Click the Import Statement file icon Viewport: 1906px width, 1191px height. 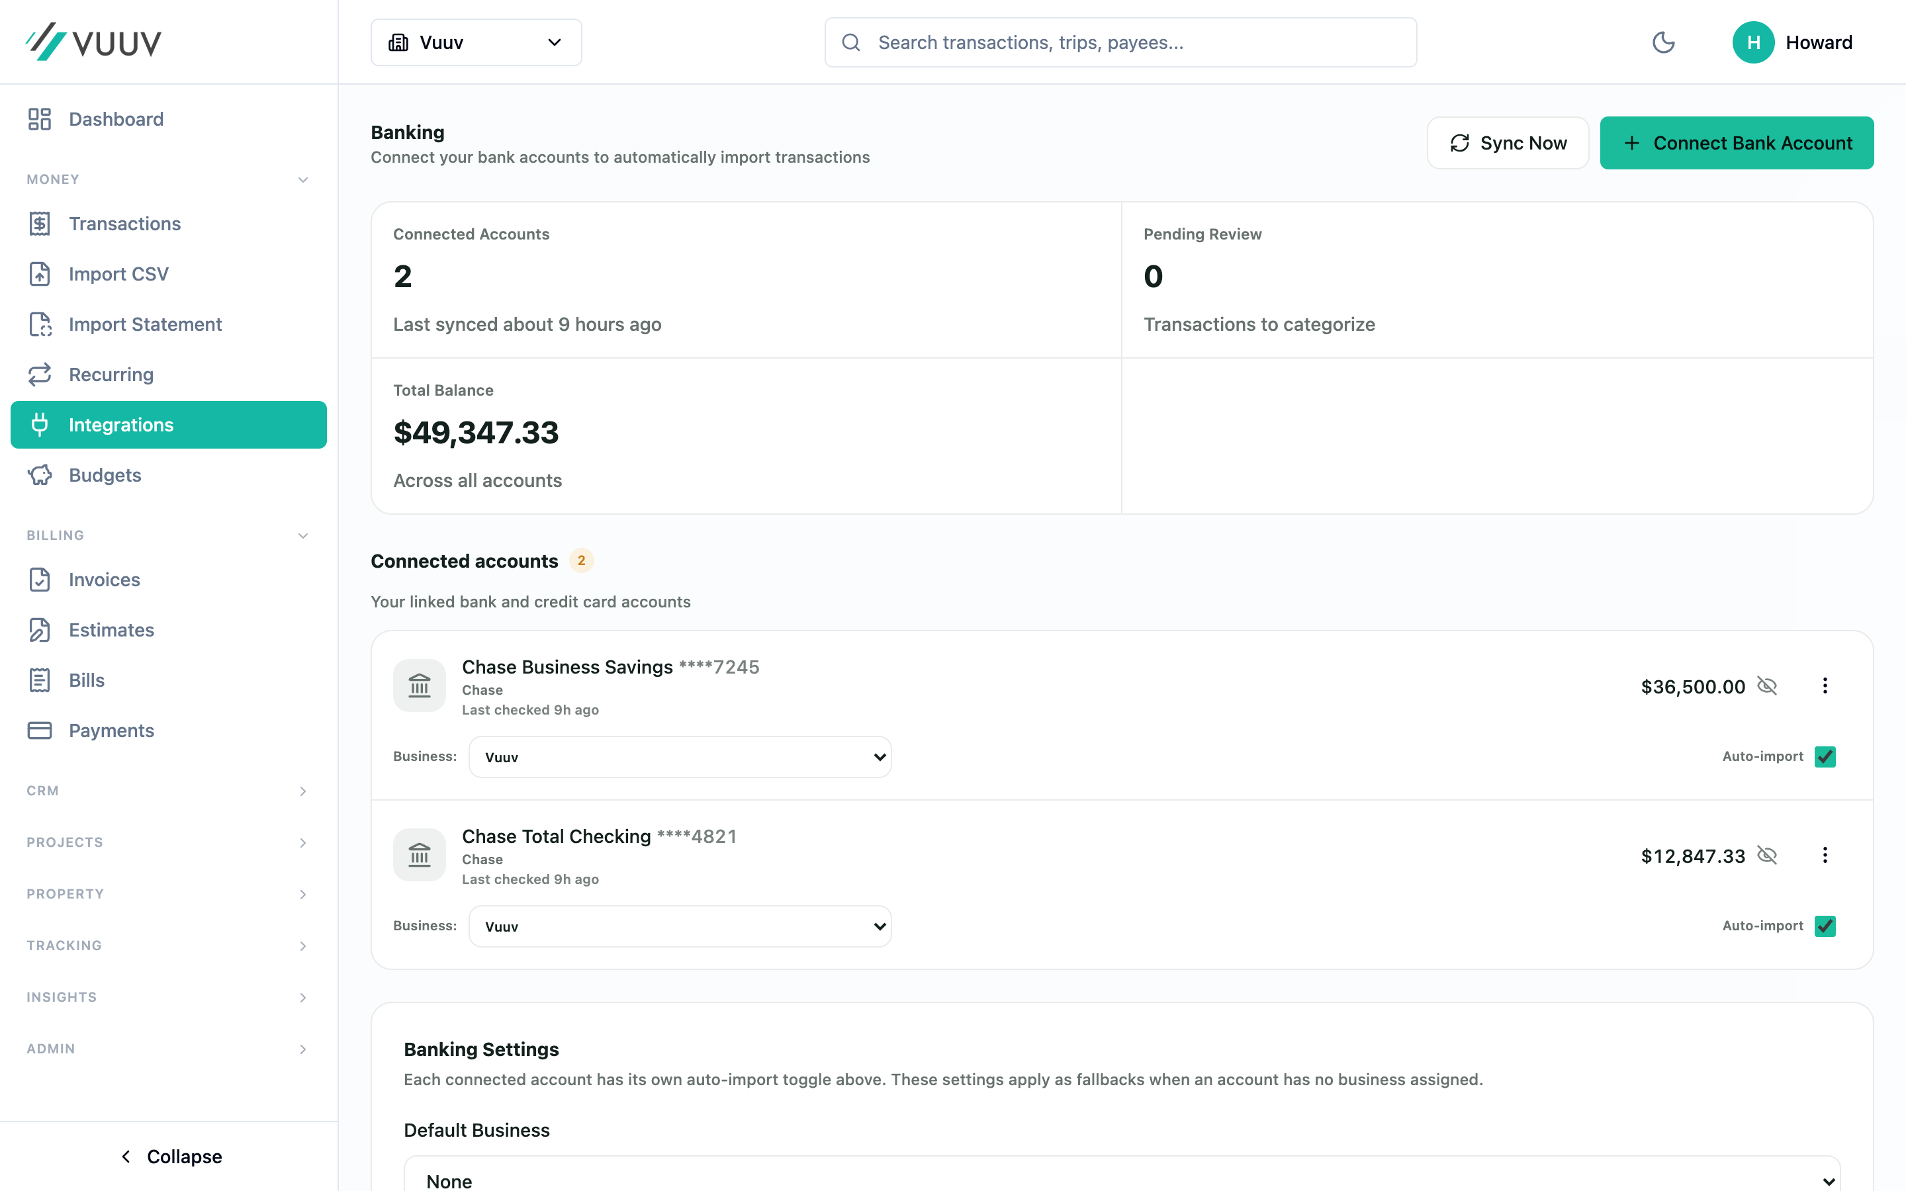(x=40, y=324)
